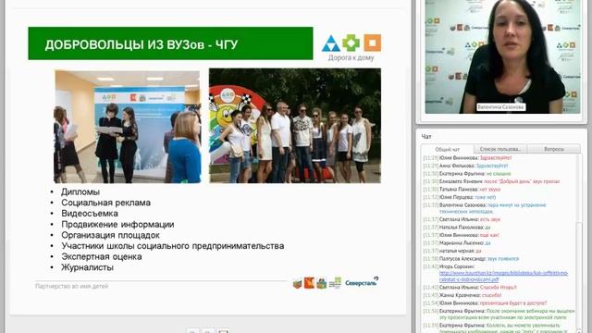Click the Северсталь logo at slide bottom

coord(362,281)
